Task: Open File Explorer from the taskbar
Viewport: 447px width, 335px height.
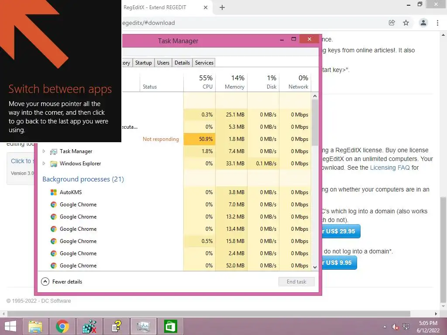Action: click(x=35, y=326)
